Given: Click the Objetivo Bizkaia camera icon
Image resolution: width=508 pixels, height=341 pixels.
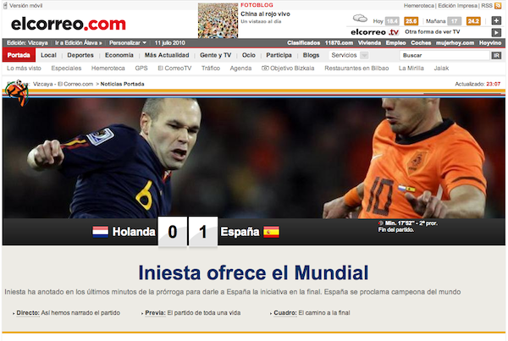Looking at the screenshot, I should [265, 68].
